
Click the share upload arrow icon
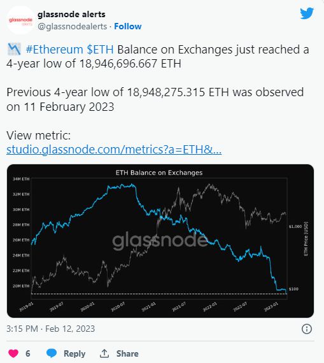104,353
